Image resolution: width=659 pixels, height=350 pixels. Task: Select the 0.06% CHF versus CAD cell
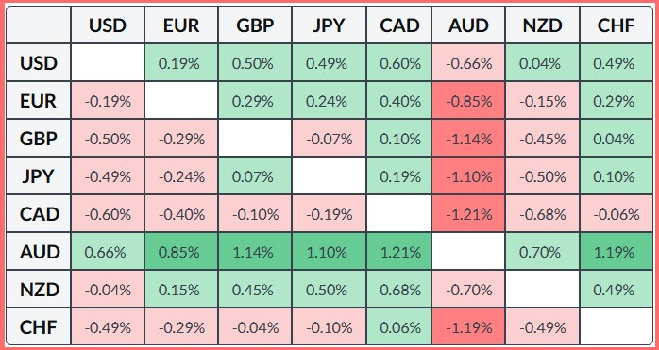(x=399, y=327)
